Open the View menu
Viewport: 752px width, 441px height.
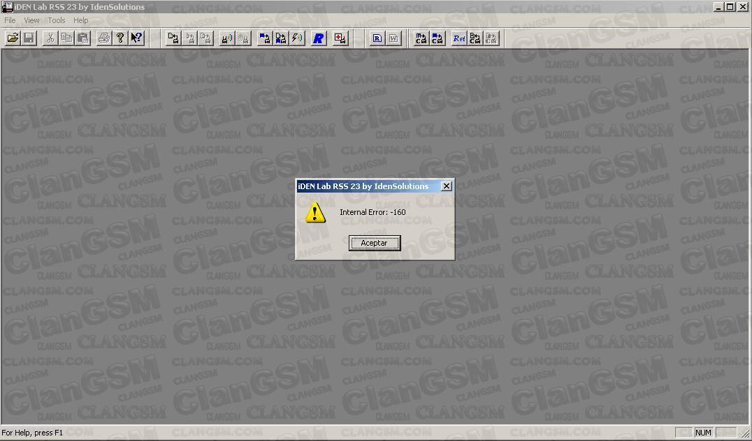coord(31,20)
